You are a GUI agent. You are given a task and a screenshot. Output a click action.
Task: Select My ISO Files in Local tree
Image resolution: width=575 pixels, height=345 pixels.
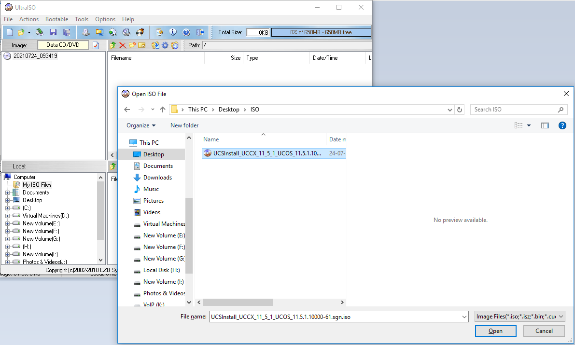tap(37, 185)
